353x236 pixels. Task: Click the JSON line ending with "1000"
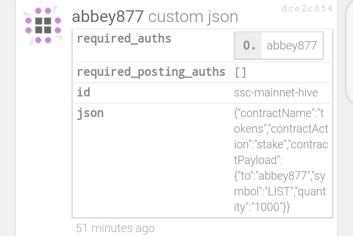[x=262, y=207]
